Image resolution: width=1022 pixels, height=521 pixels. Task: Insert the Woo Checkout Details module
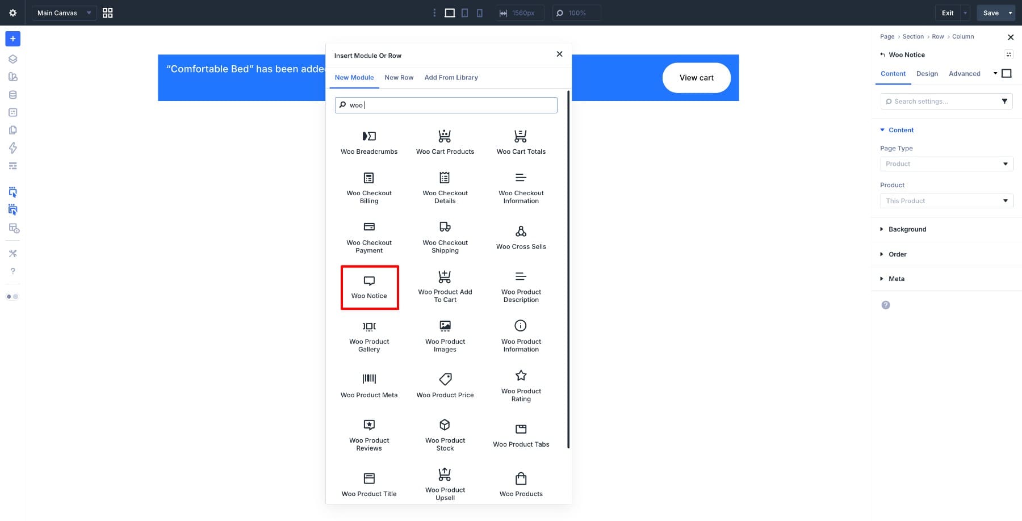pyautogui.click(x=445, y=188)
